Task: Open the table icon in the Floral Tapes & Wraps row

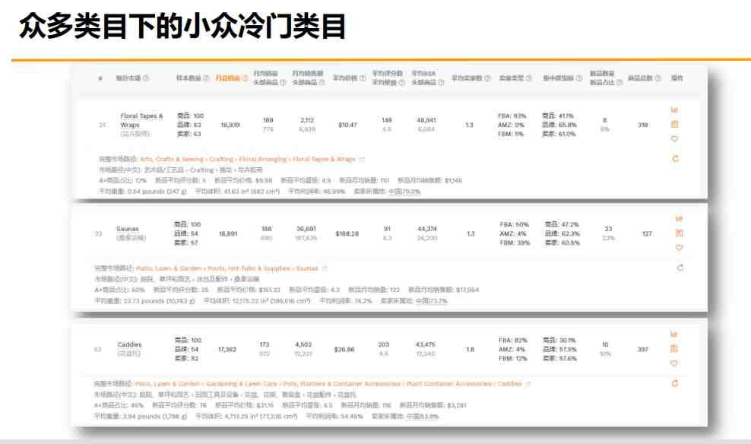Action: click(674, 125)
